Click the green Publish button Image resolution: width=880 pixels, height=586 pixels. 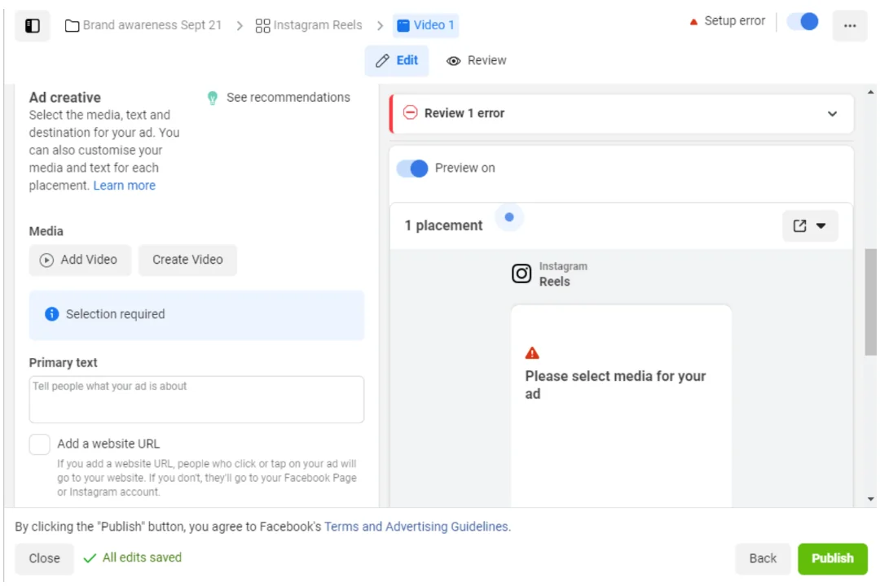pos(832,558)
